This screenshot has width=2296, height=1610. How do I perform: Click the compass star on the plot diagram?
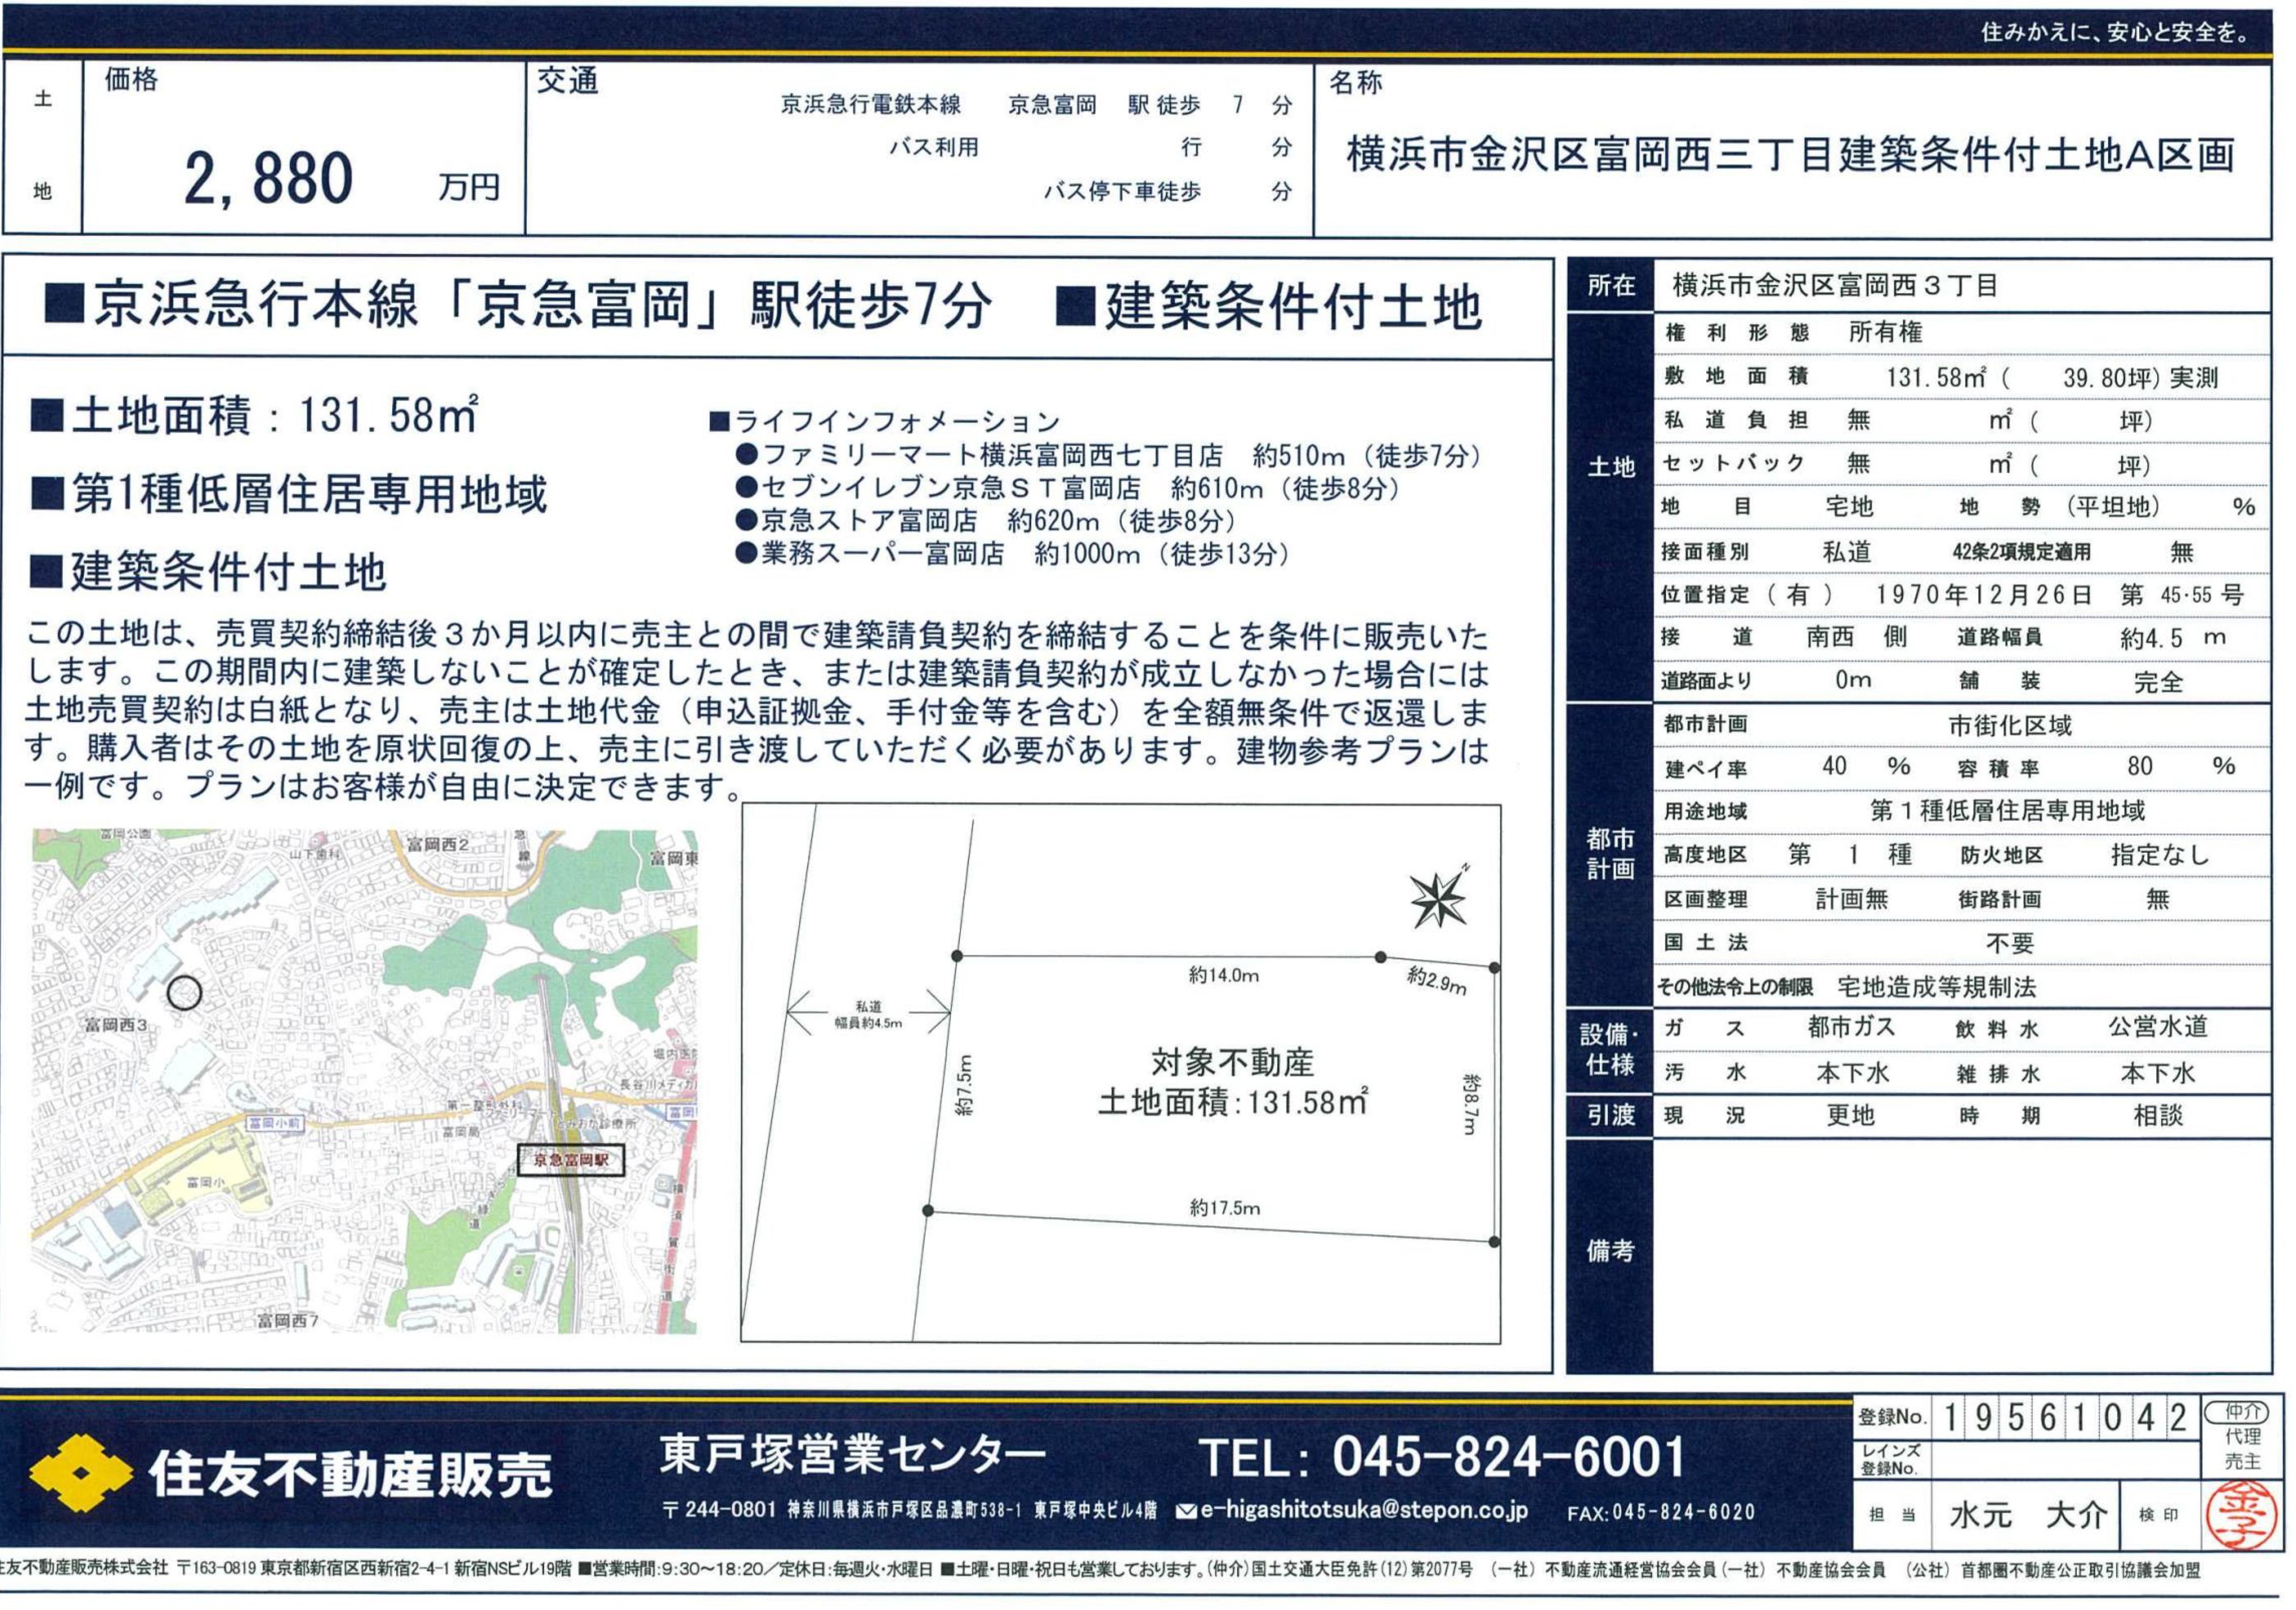[1438, 899]
